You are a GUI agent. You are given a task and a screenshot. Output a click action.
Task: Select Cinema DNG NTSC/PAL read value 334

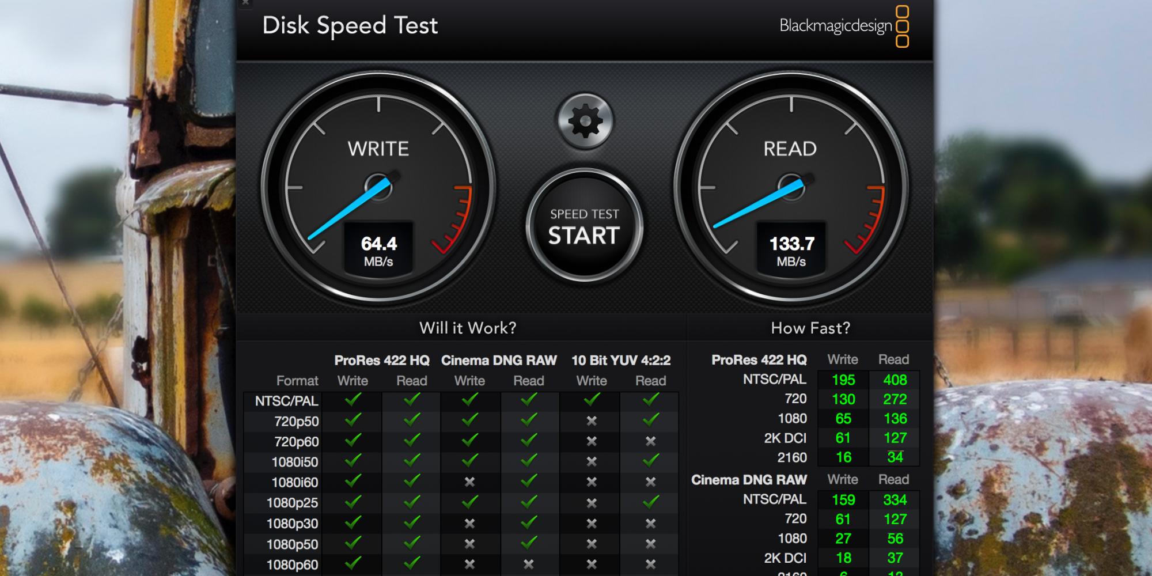click(895, 500)
